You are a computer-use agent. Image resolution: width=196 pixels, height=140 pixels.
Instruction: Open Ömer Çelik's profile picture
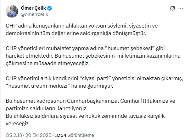pos(12,11)
